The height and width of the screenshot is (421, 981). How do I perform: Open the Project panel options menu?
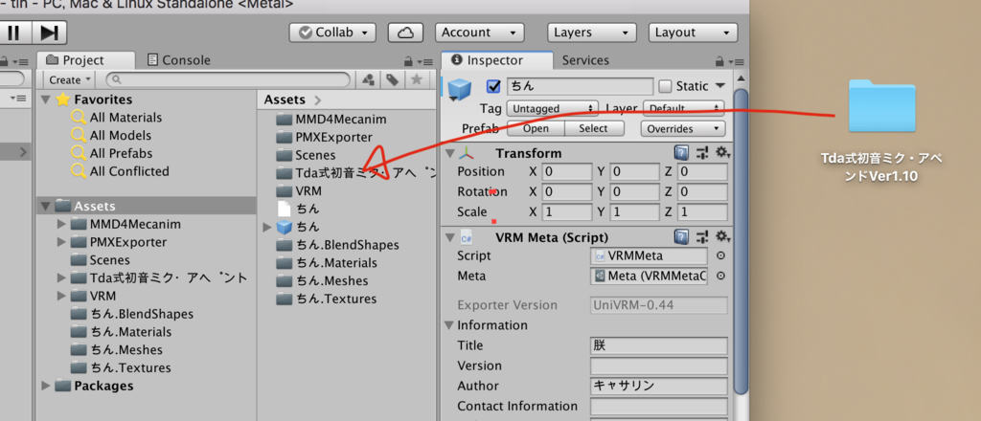[x=426, y=62]
